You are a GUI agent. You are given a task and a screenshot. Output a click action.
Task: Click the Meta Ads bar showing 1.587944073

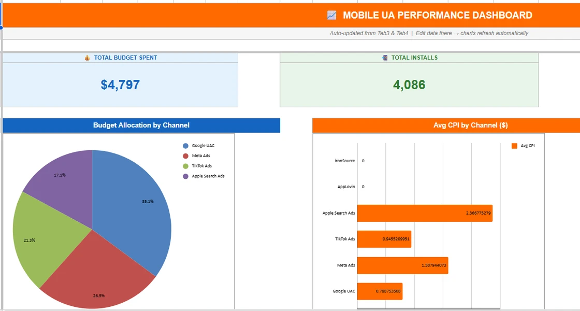click(x=402, y=265)
